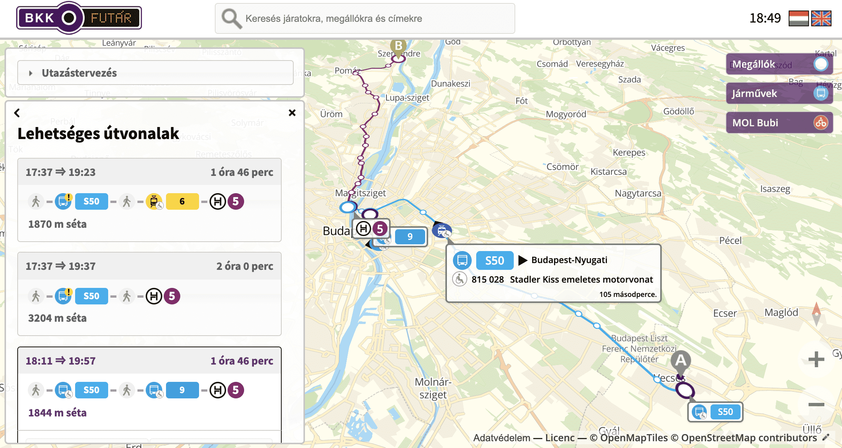Click S50 badge in the 19:23 route
The height and width of the screenshot is (448, 842).
coord(91,201)
